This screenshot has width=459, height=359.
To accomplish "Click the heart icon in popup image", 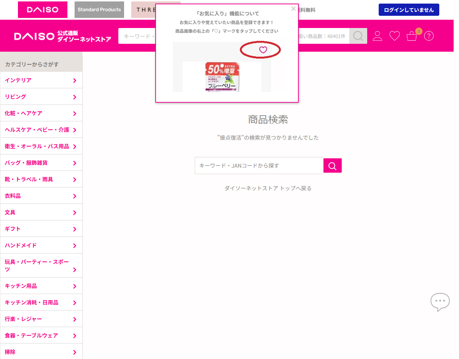I will coord(263,50).
